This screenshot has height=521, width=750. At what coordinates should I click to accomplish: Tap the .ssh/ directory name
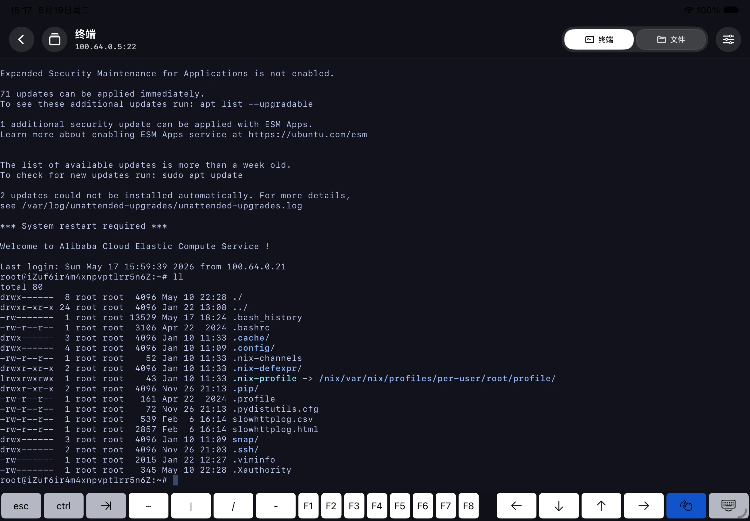pyautogui.click(x=246, y=450)
